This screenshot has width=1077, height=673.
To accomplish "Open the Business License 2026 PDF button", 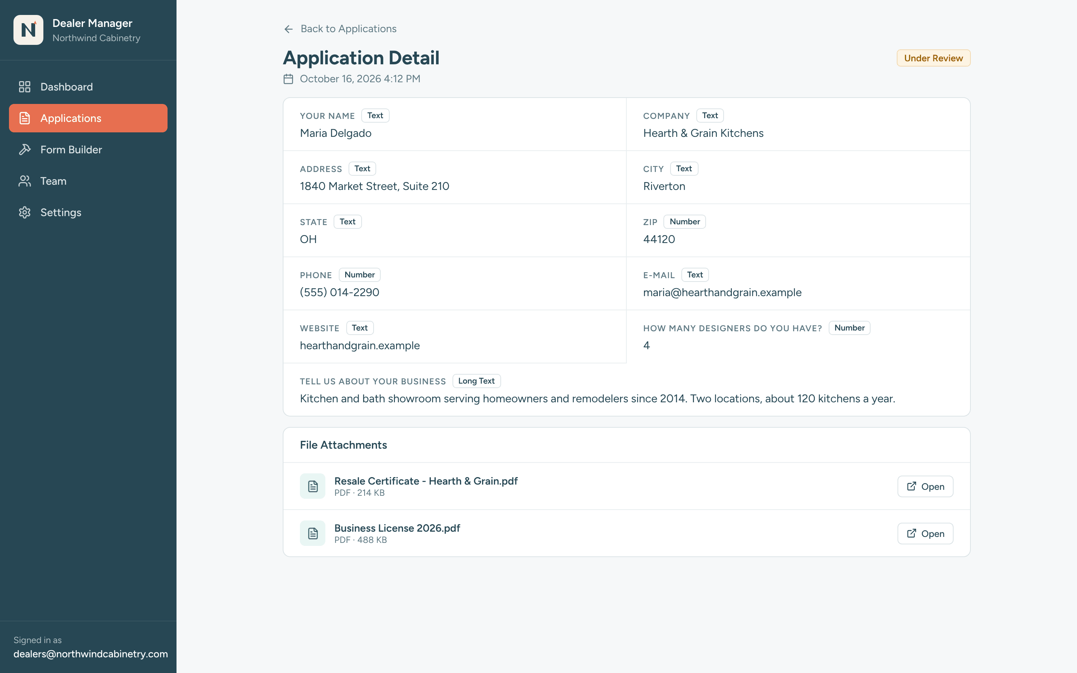I will click(925, 534).
